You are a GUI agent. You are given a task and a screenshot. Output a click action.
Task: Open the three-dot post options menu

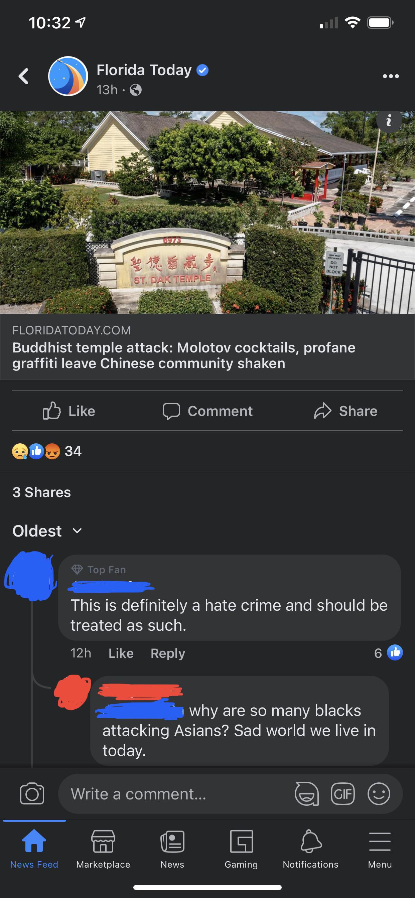coord(391,76)
